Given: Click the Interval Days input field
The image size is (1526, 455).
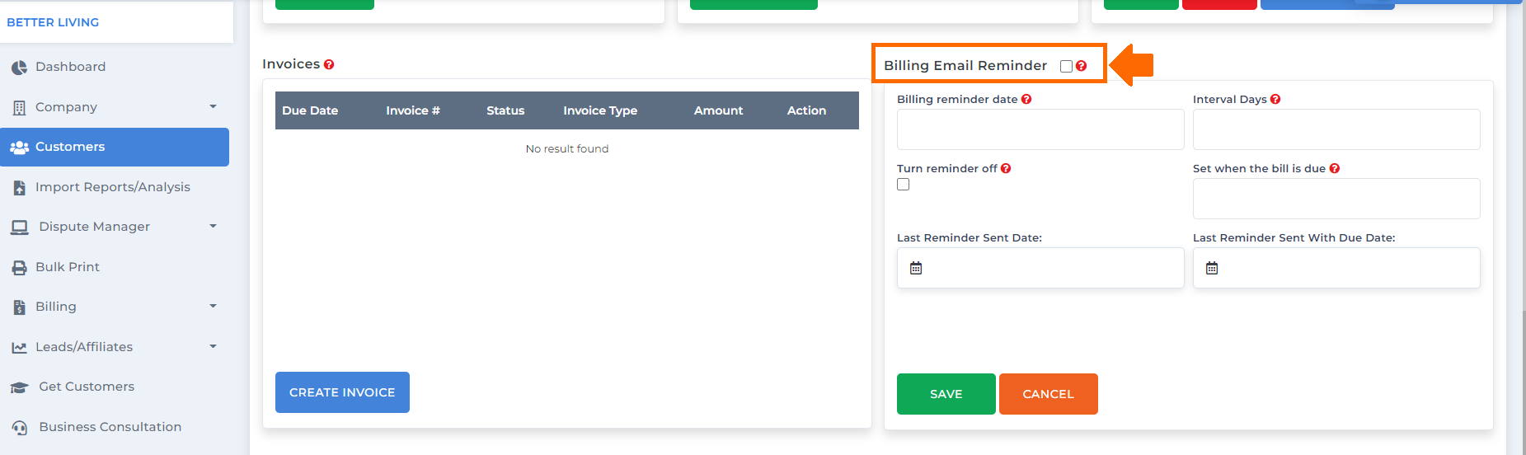Looking at the screenshot, I should point(1336,129).
